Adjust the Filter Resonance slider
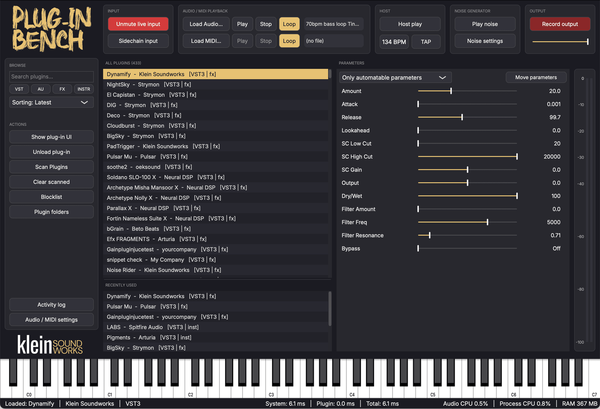600x409 pixels. click(467, 235)
